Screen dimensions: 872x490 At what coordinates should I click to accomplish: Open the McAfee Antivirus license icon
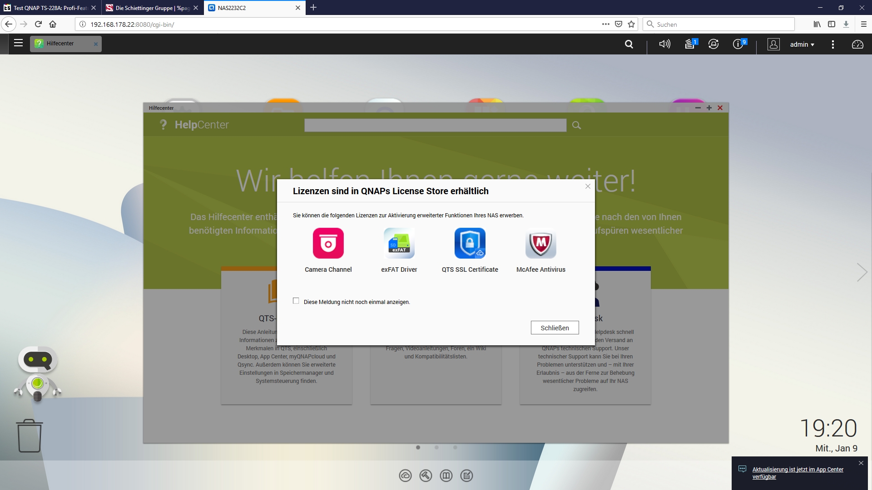pos(540,243)
